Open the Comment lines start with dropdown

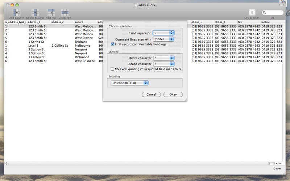click(163, 39)
